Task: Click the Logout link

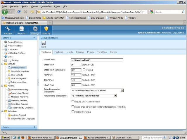Action: click(x=176, y=33)
